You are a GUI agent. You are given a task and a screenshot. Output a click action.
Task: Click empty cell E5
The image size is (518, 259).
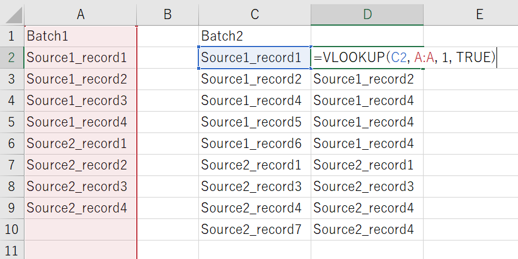[x=471, y=122]
